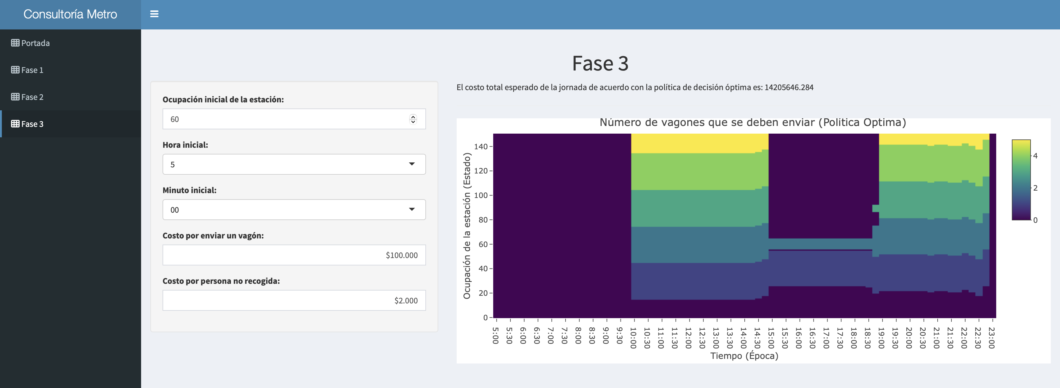
Task: Switch to the Fase 1 page
Action: [x=32, y=70]
